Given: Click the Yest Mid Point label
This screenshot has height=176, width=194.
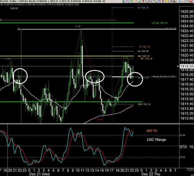Looking at the screenshot, I should (x=165, y=76).
